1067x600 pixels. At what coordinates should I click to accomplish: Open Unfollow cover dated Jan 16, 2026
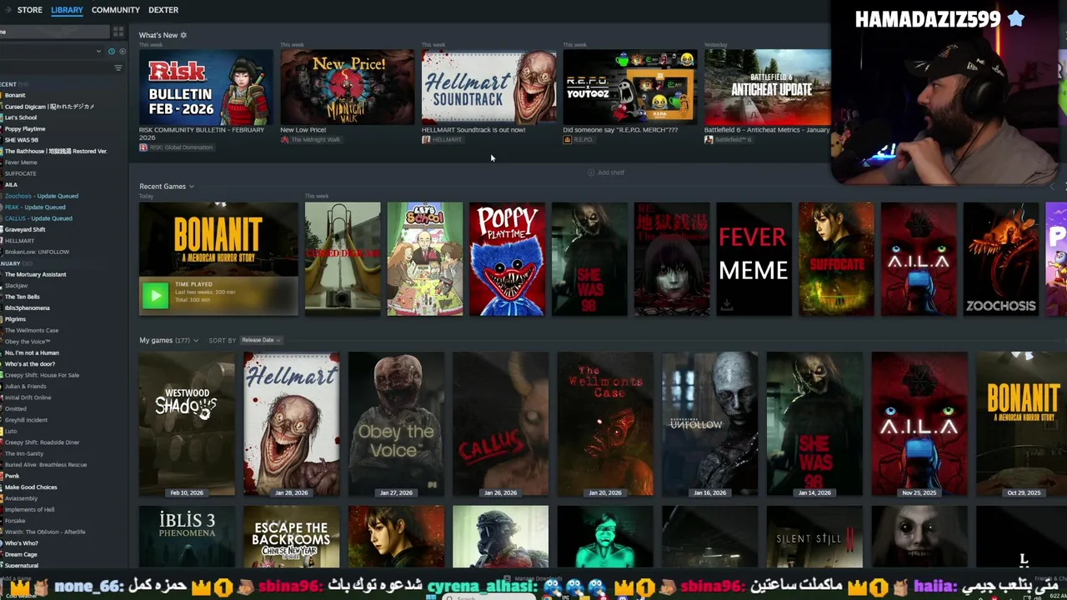tap(709, 424)
